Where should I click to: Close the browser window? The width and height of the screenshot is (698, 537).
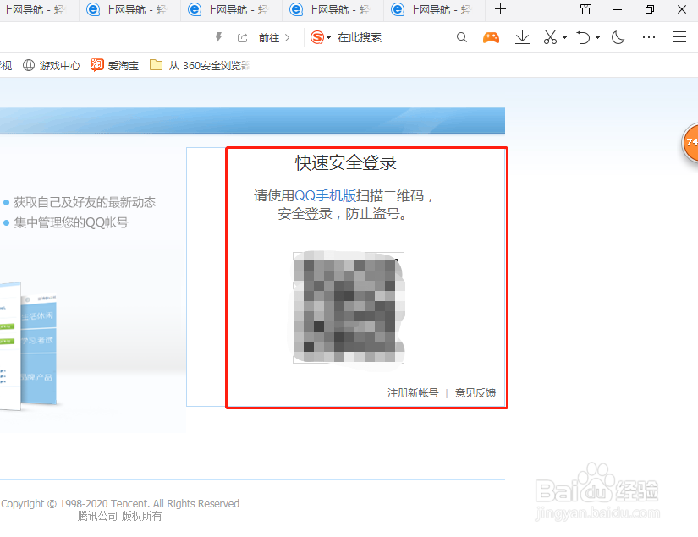682,9
